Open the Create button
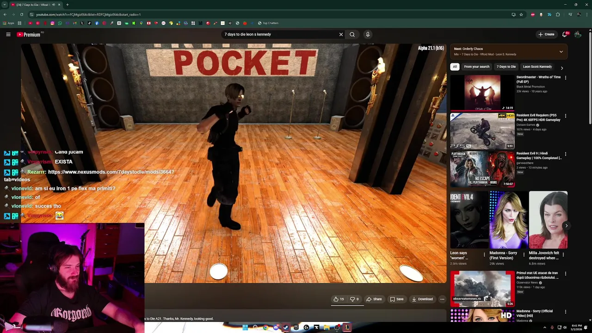 [546, 34]
